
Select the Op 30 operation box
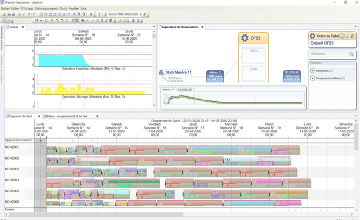254,74
